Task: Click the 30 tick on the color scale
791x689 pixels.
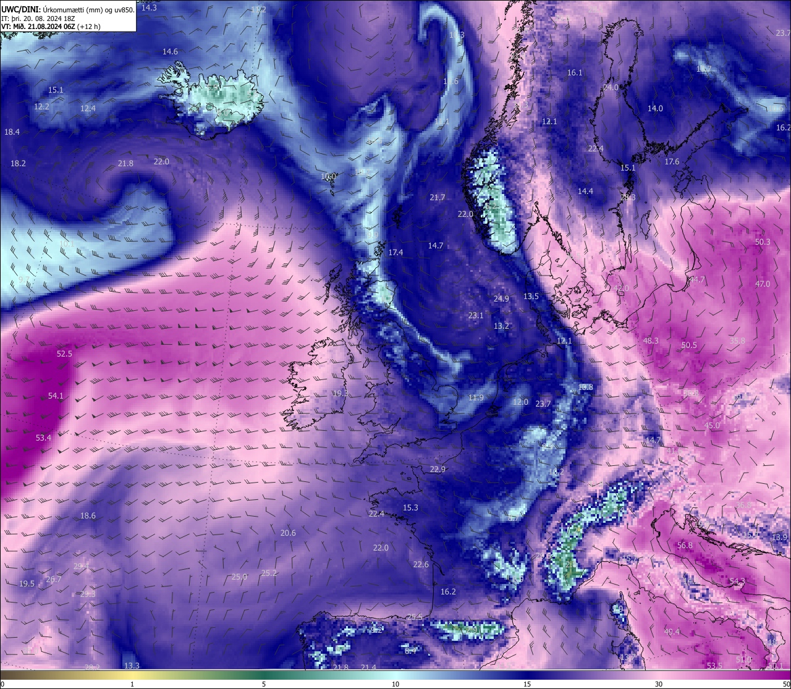Action: [x=659, y=684]
